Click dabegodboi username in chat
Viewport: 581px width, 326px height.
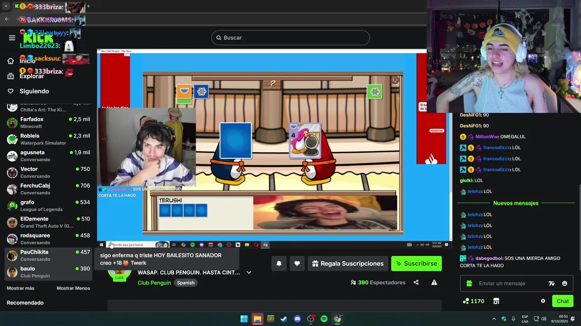[489, 259]
